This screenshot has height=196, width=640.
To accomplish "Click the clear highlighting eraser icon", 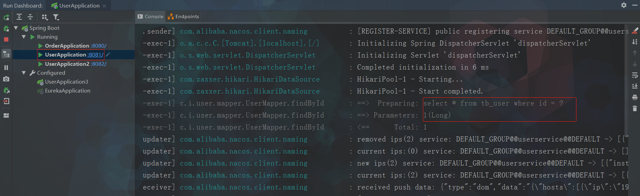I will 635,30.
